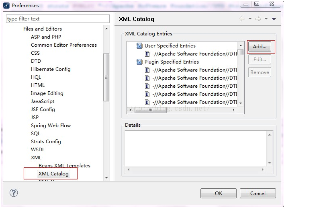Select HQL preference page
Viewport: 329px width, 208px height.
pyautogui.click(x=36, y=77)
